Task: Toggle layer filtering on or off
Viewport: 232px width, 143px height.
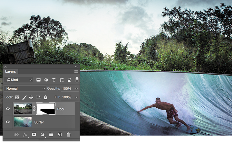Action: coord(77,80)
